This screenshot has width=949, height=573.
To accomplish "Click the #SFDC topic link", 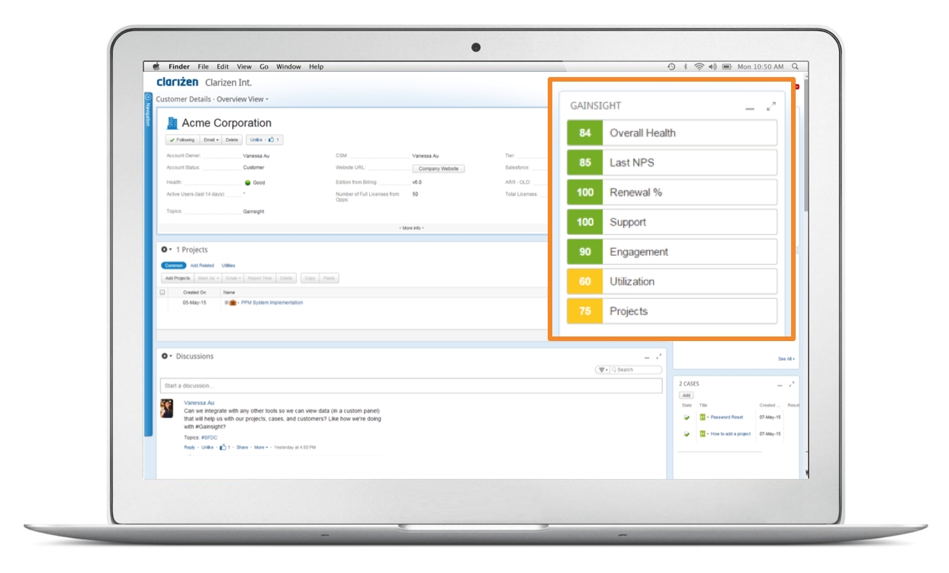I will click(x=209, y=438).
